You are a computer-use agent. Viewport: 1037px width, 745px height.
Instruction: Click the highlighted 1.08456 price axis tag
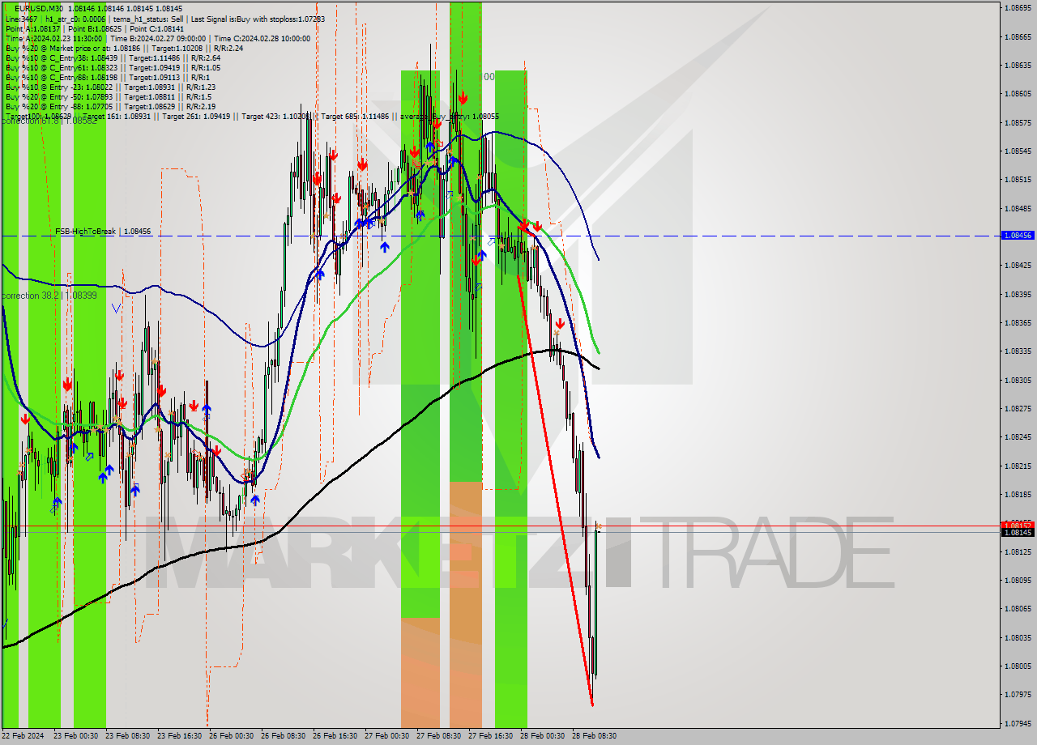tap(1018, 235)
